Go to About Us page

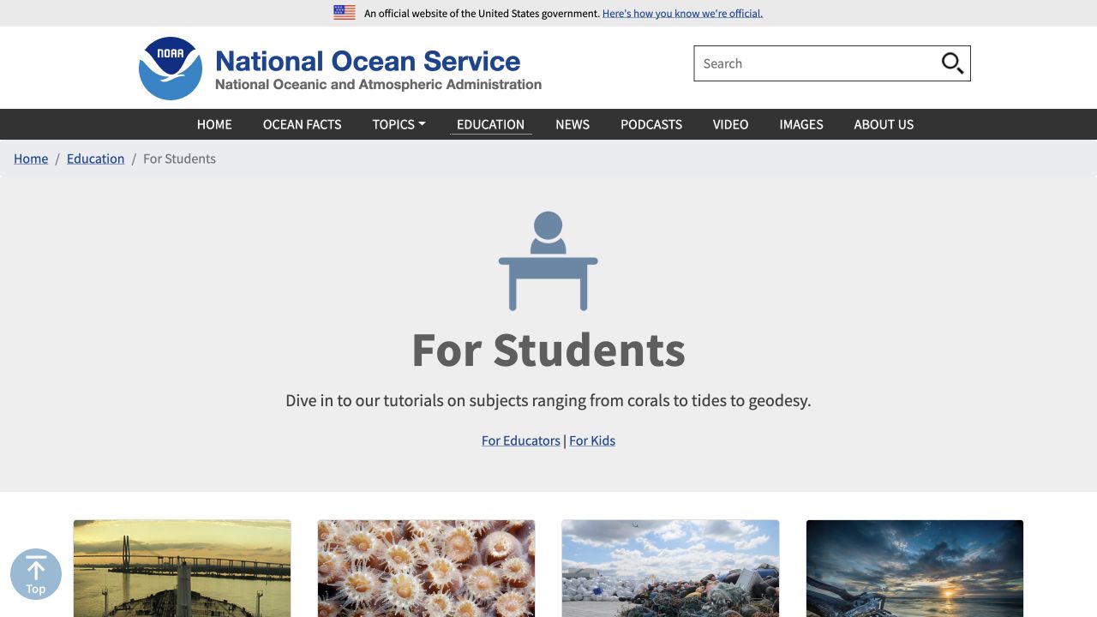pos(884,124)
